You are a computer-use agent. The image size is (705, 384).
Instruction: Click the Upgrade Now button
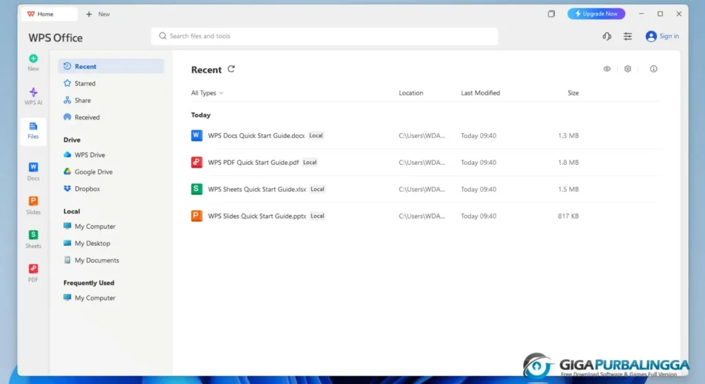click(596, 14)
